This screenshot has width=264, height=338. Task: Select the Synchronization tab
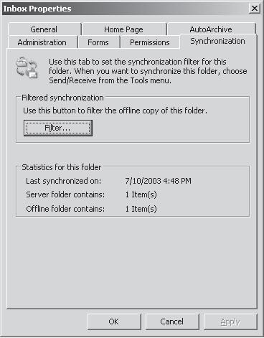pyautogui.click(x=217, y=41)
